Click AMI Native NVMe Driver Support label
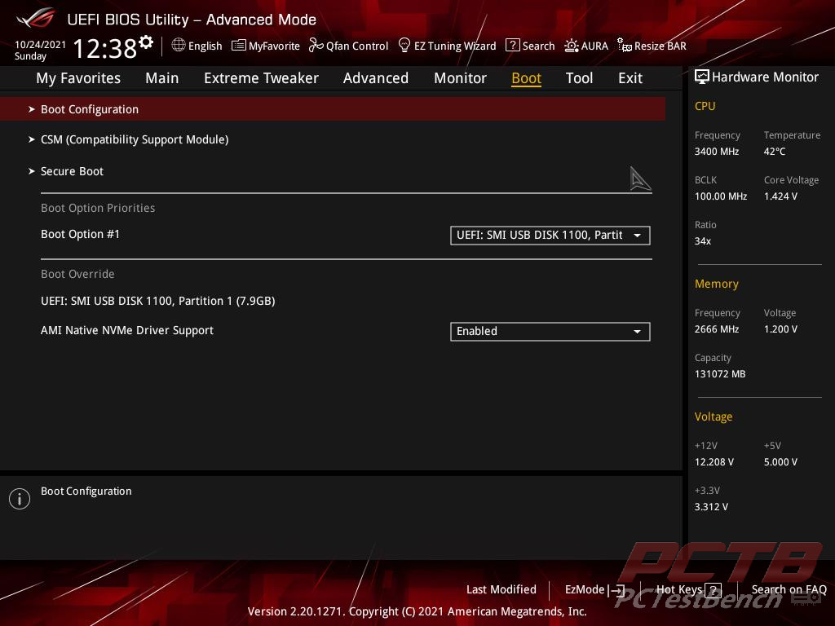835x626 pixels. [x=127, y=330]
